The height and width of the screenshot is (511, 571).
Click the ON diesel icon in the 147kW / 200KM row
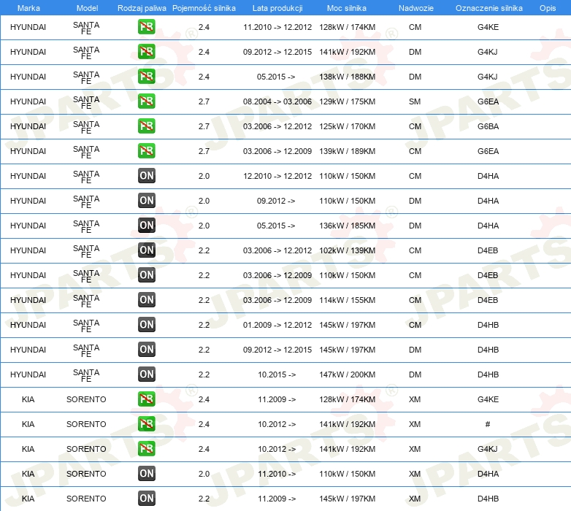[x=146, y=374]
